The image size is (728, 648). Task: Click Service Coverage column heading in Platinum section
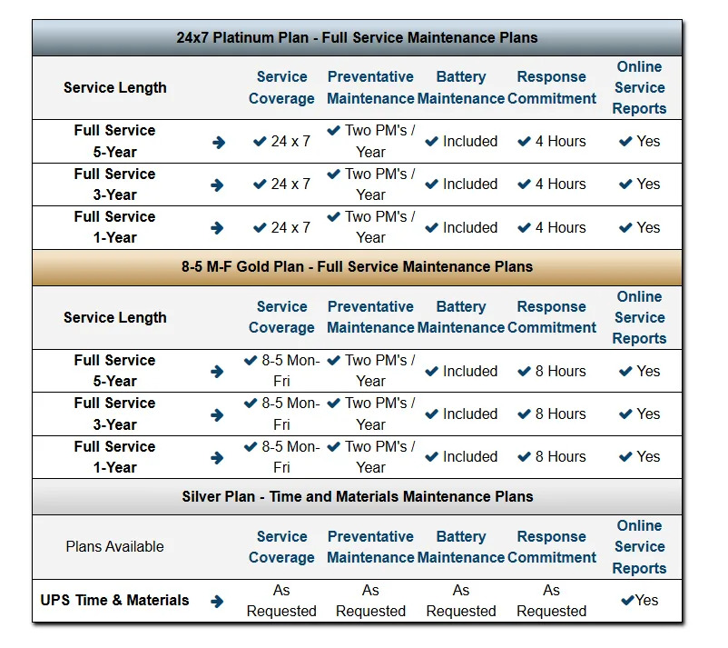[x=281, y=87]
